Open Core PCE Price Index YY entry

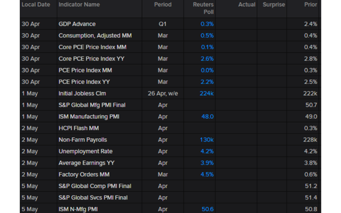pos(91,59)
